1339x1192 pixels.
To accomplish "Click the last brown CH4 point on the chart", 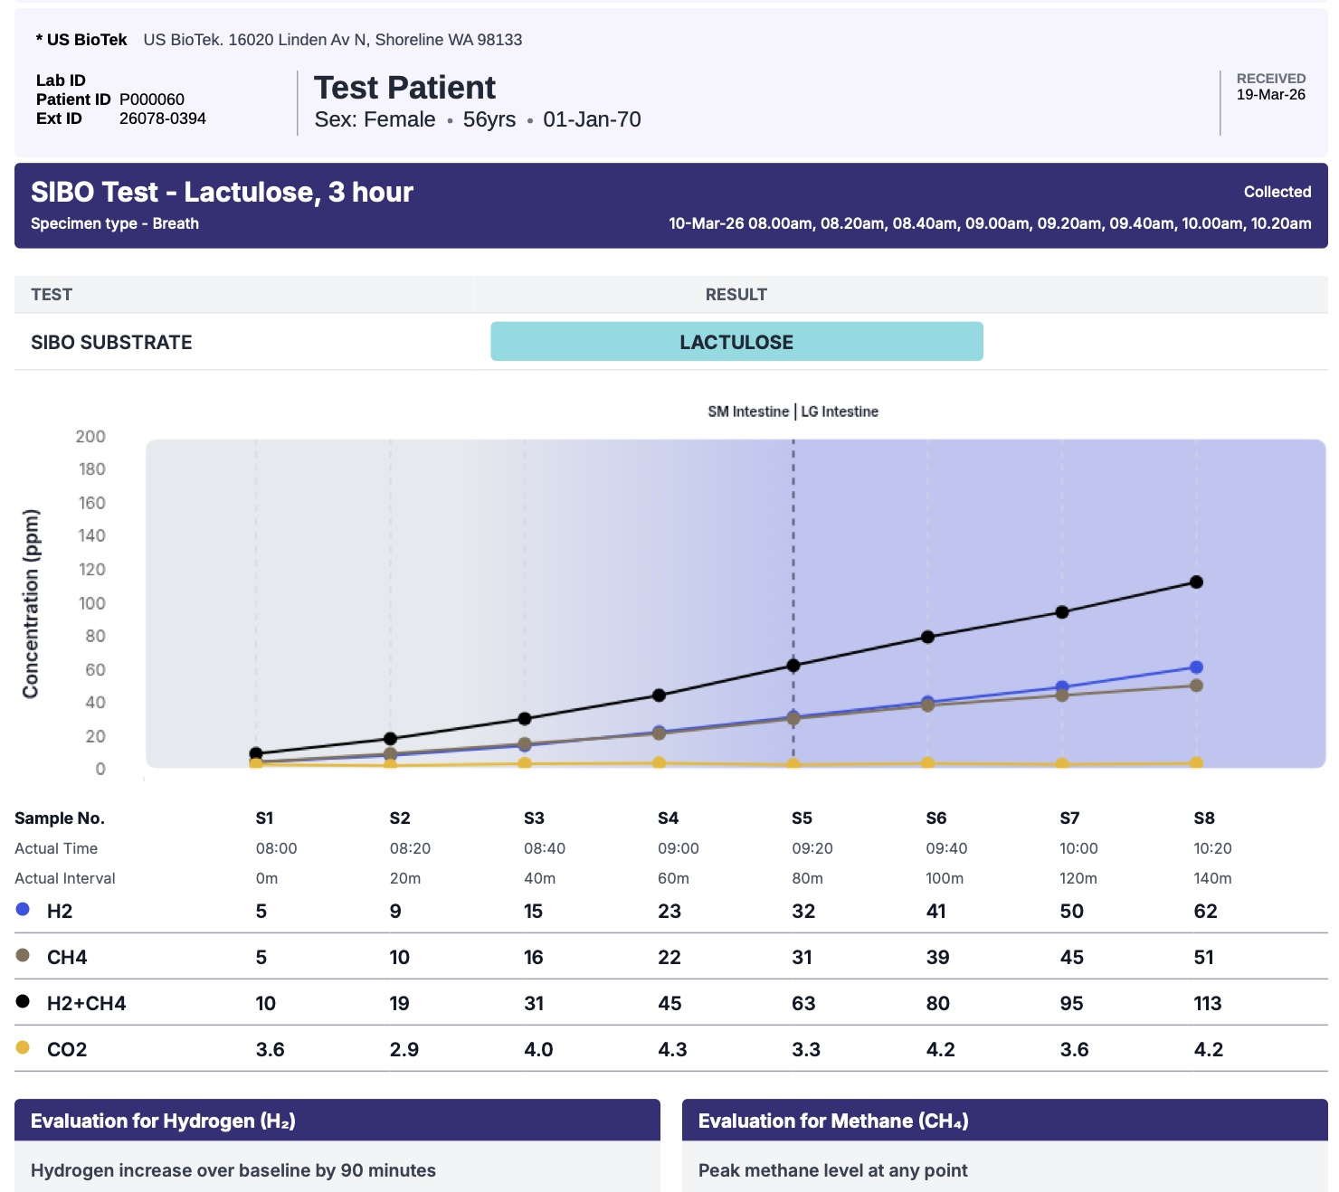I will 1196,686.
